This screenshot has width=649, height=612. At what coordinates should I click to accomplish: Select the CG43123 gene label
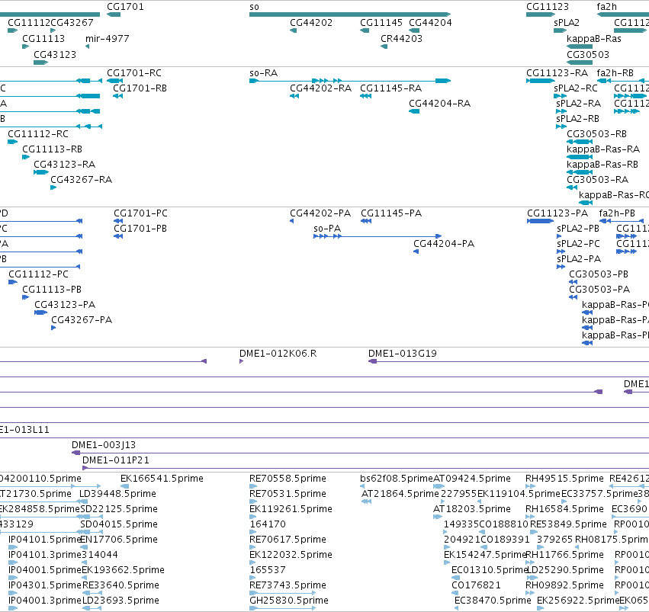click(x=55, y=55)
